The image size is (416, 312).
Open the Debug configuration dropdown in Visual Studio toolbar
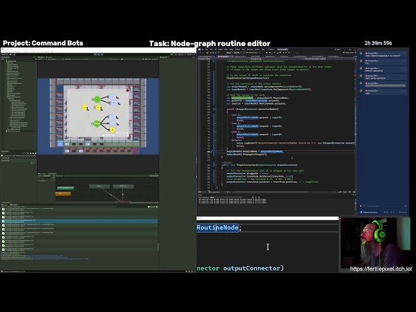[229, 53]
